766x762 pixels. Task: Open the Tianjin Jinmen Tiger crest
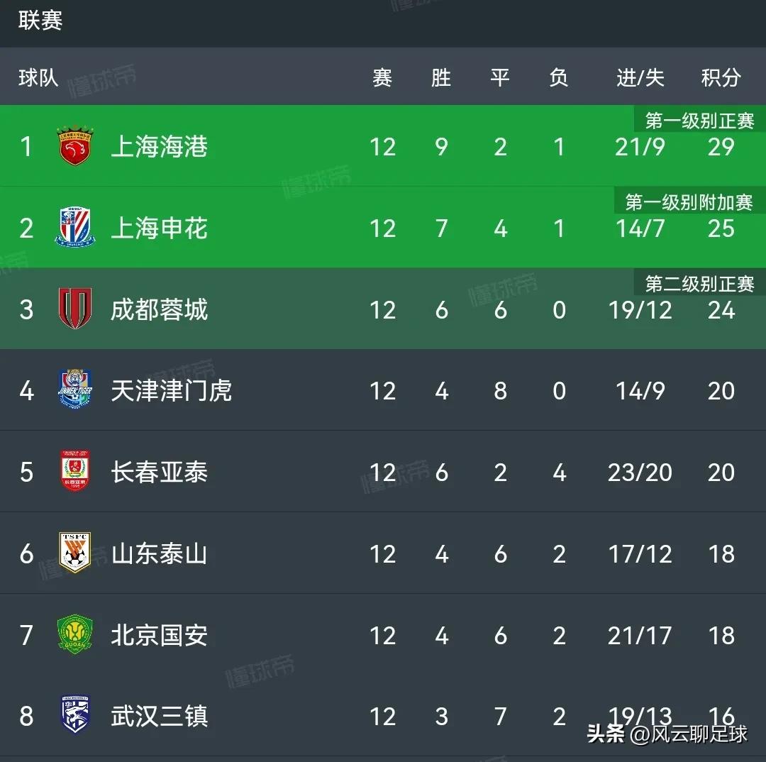pos(74,391)
